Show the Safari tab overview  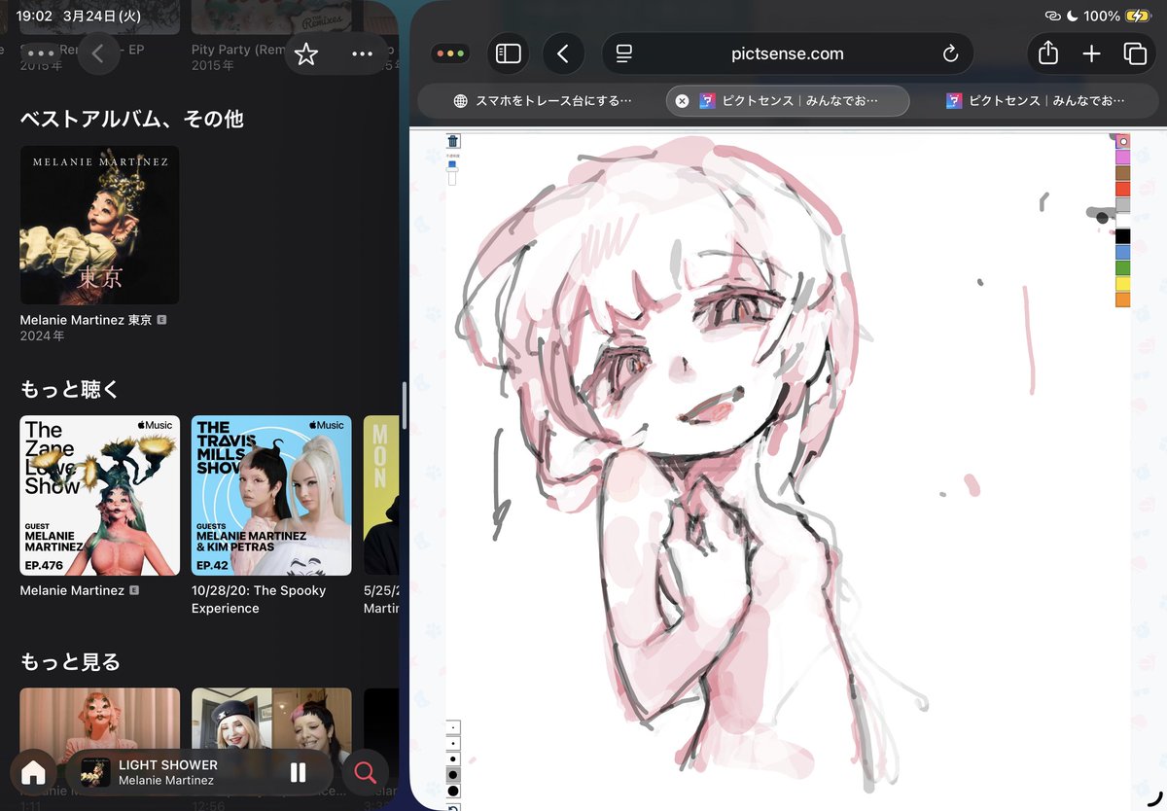[x=1136, y=53]
